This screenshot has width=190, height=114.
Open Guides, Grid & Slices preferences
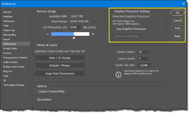[x=16, y=67]
